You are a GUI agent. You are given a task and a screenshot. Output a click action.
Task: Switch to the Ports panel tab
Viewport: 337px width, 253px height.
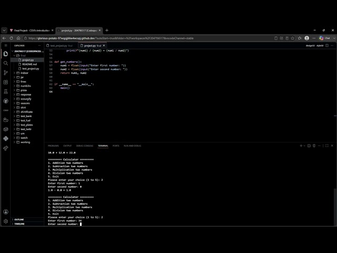coord(116,145)
